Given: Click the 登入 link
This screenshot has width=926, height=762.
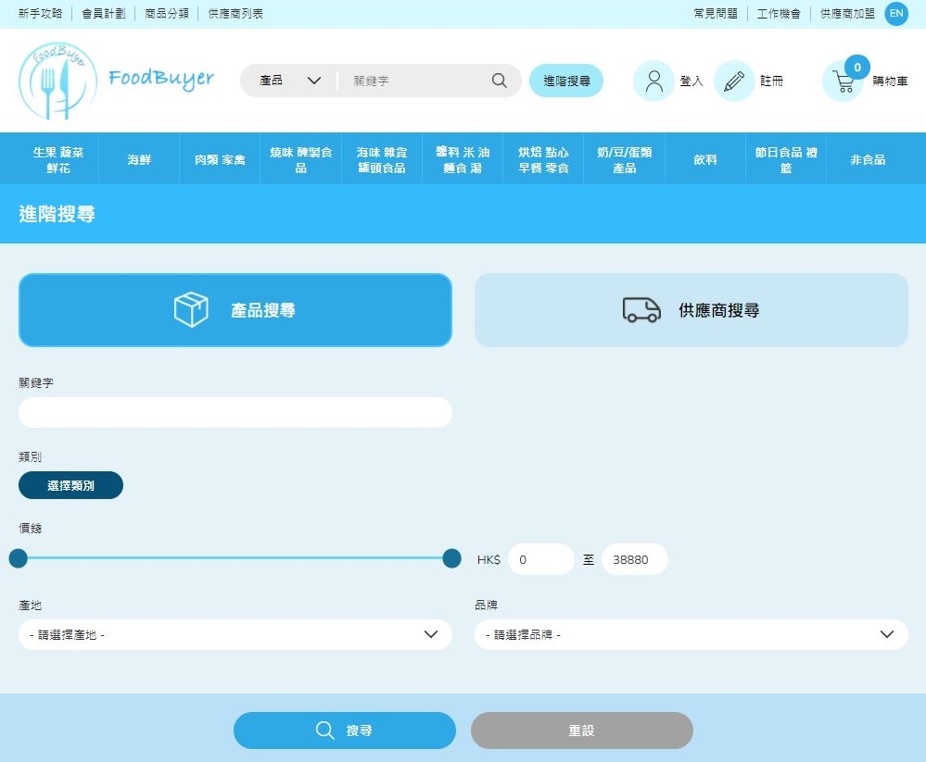Looking at the screenshot, I should click(x=691, y=81).
